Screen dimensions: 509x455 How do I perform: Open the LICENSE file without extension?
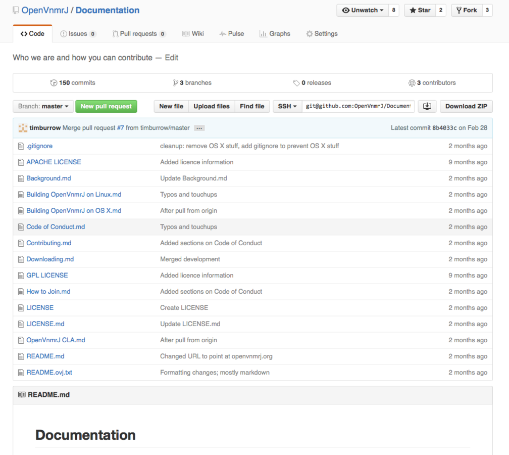[x=40, y=308]
